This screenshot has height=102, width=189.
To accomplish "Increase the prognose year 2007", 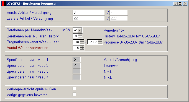I will click(100, 41).
